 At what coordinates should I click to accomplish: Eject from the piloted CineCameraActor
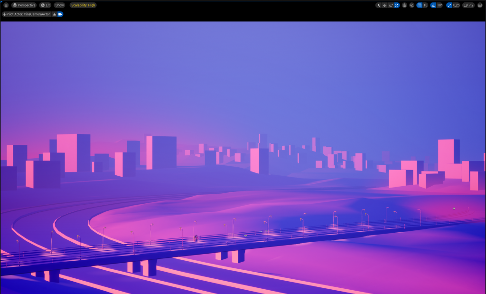click(x=55, y=14)
